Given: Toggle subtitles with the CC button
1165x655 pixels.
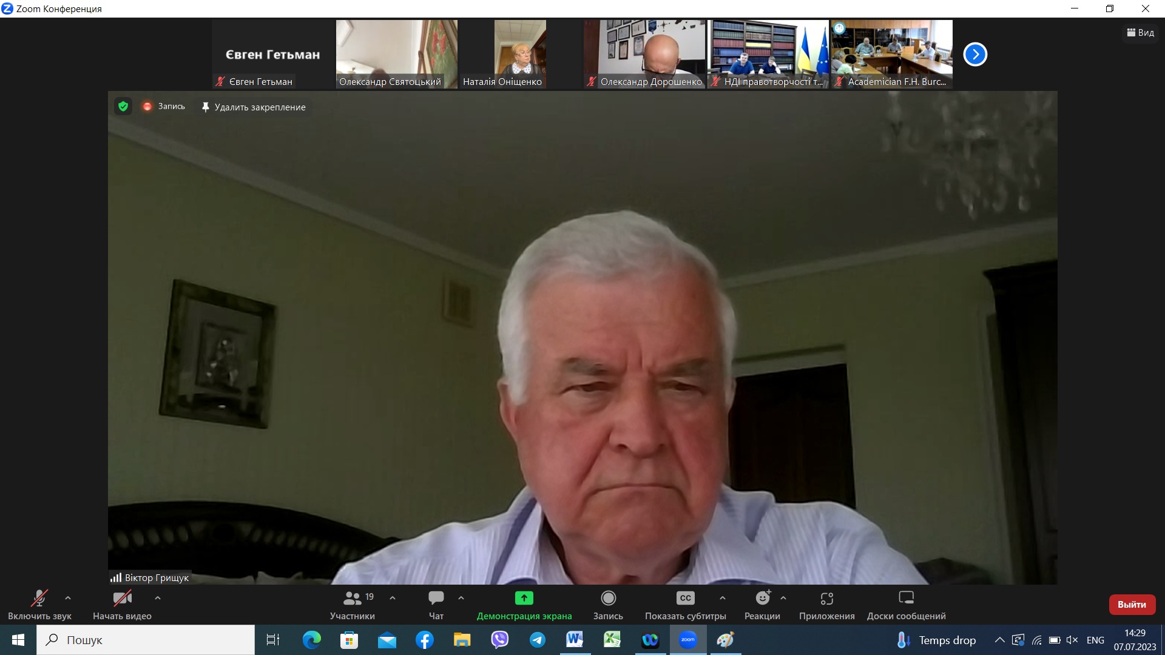Looking at the screenshot, I should 685,599.
